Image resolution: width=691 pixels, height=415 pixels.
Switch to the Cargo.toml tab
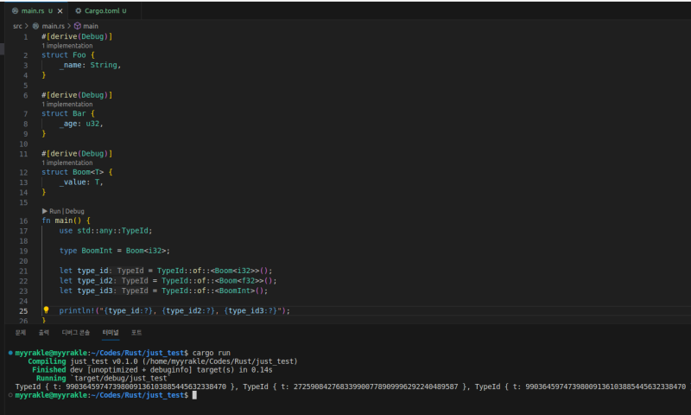(101, 11)
